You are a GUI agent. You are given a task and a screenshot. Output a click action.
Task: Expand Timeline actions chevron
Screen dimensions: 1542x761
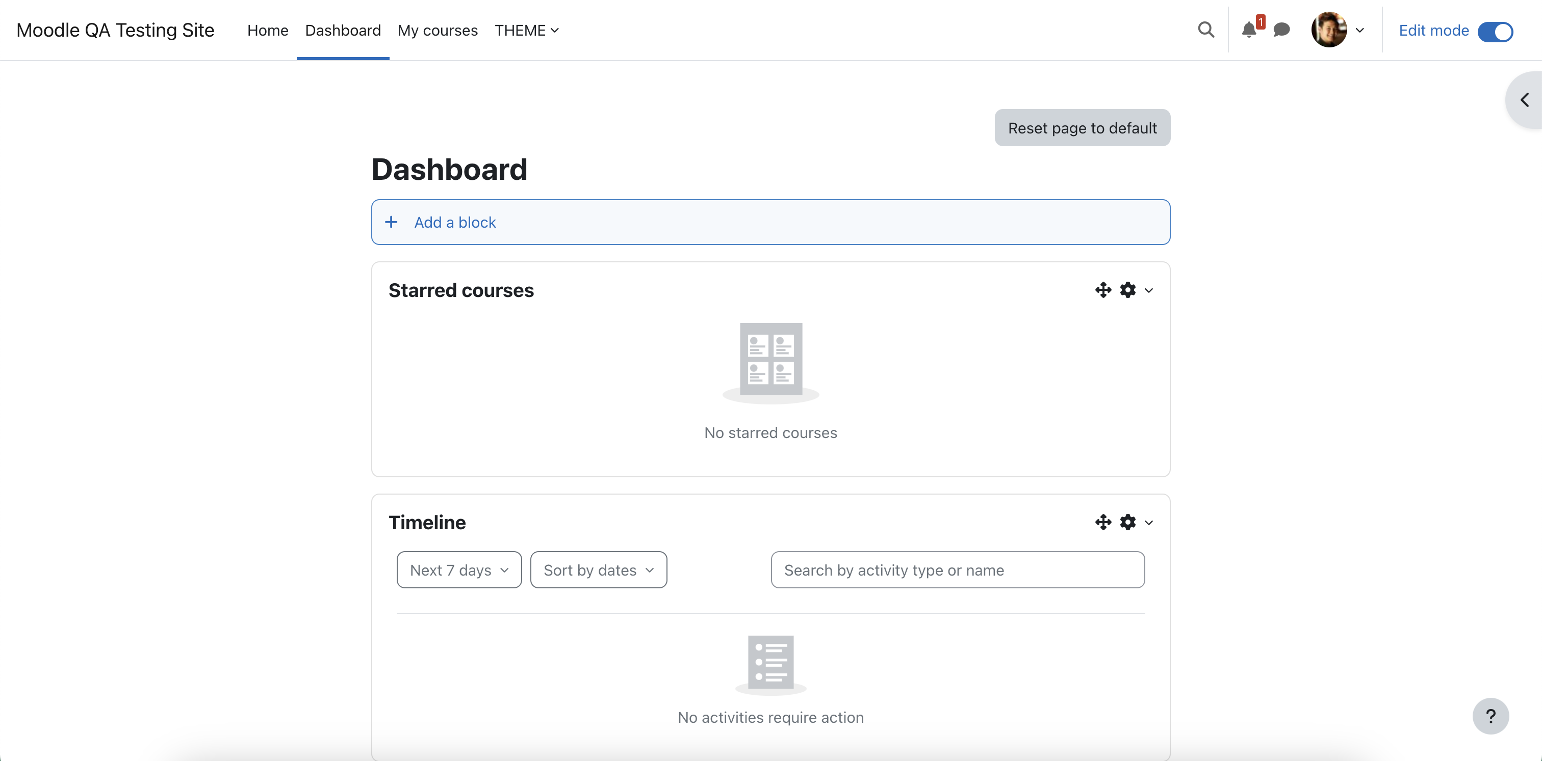(1149, 523)
